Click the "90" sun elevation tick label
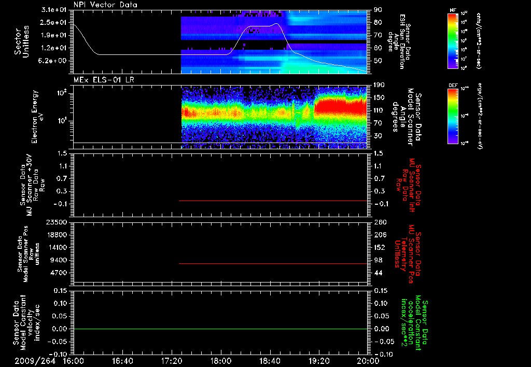Viewport: 531px width, 367px height. tap(378, 10)
